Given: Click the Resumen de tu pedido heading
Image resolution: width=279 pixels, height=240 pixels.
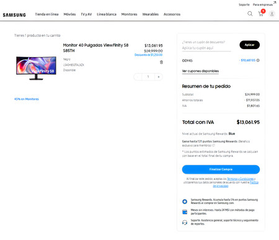Looking at the screenshot, I should click(206, 86).
